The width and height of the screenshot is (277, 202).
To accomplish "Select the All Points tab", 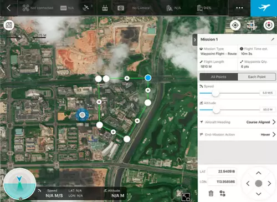I will [x=219, y=77].
